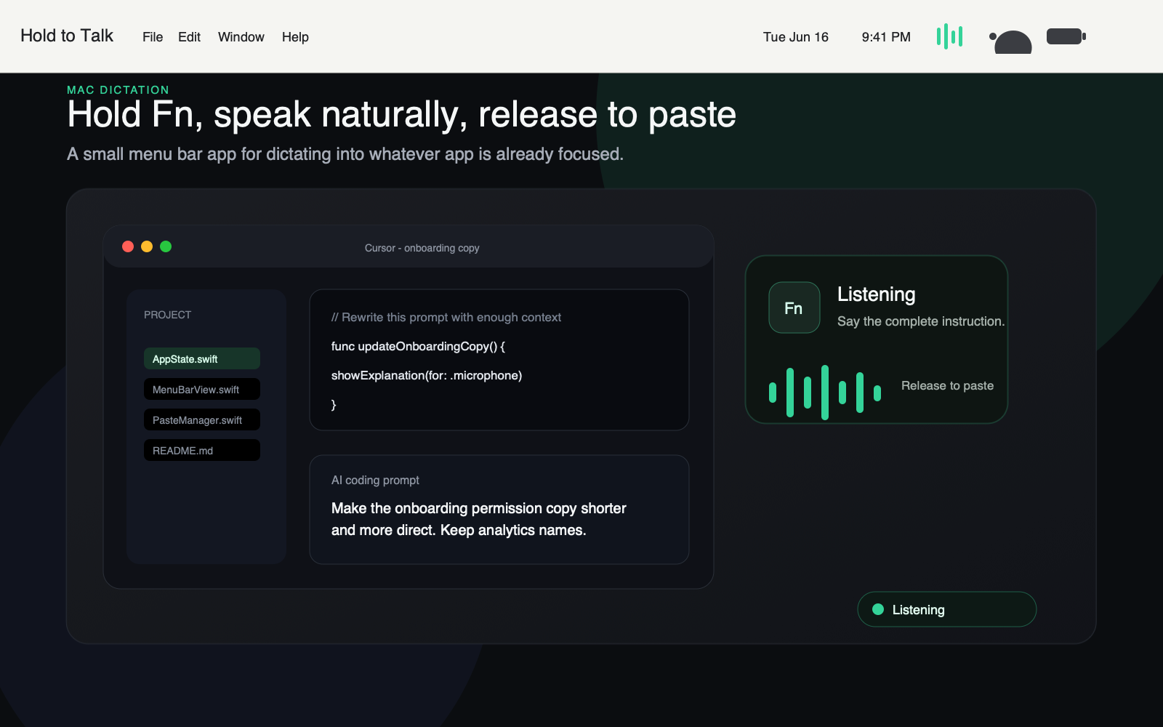Click the MAC DICTATION label
This screenshot has width=1163, height=727.
click(x=118, y=90)
